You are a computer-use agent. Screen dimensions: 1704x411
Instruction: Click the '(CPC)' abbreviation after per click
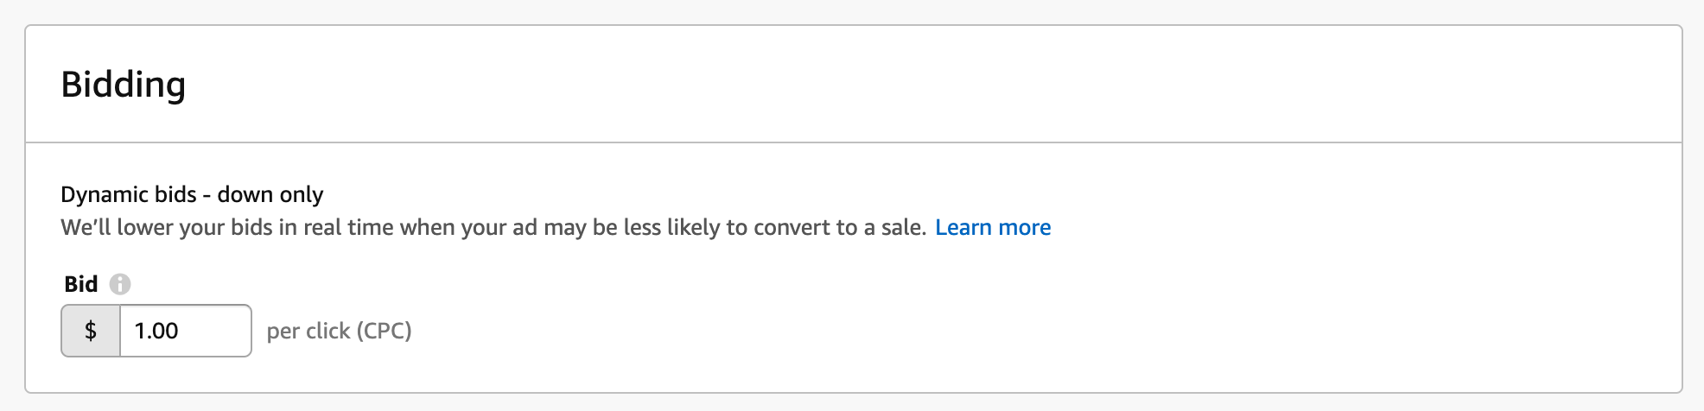coord(384,331)
